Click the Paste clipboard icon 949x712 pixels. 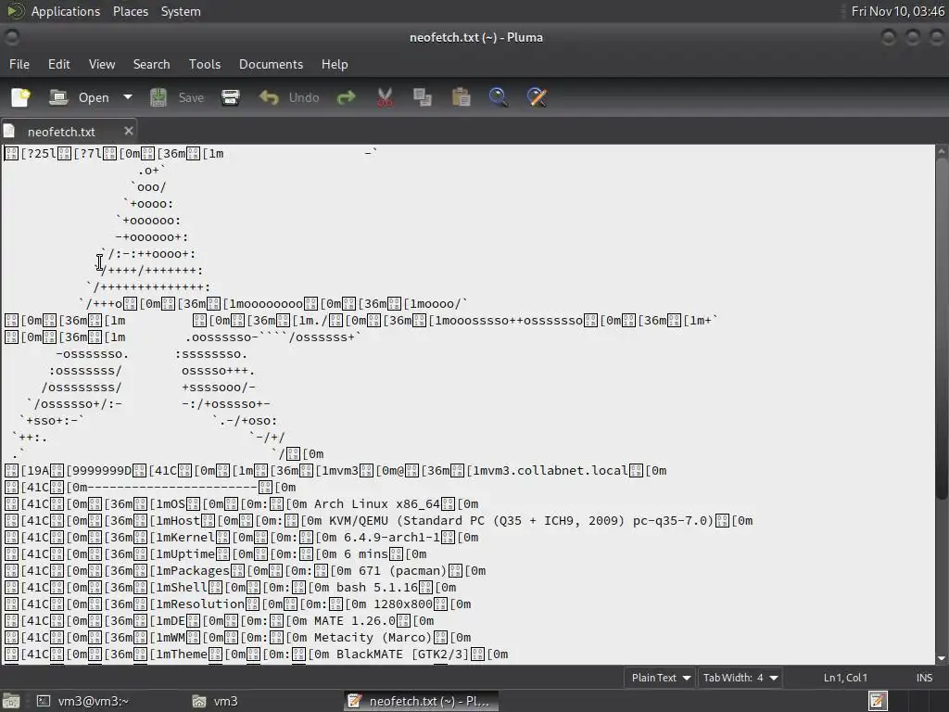pos(462,97)
